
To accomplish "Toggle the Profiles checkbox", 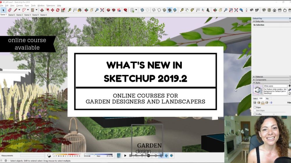I will pos(255,114).
